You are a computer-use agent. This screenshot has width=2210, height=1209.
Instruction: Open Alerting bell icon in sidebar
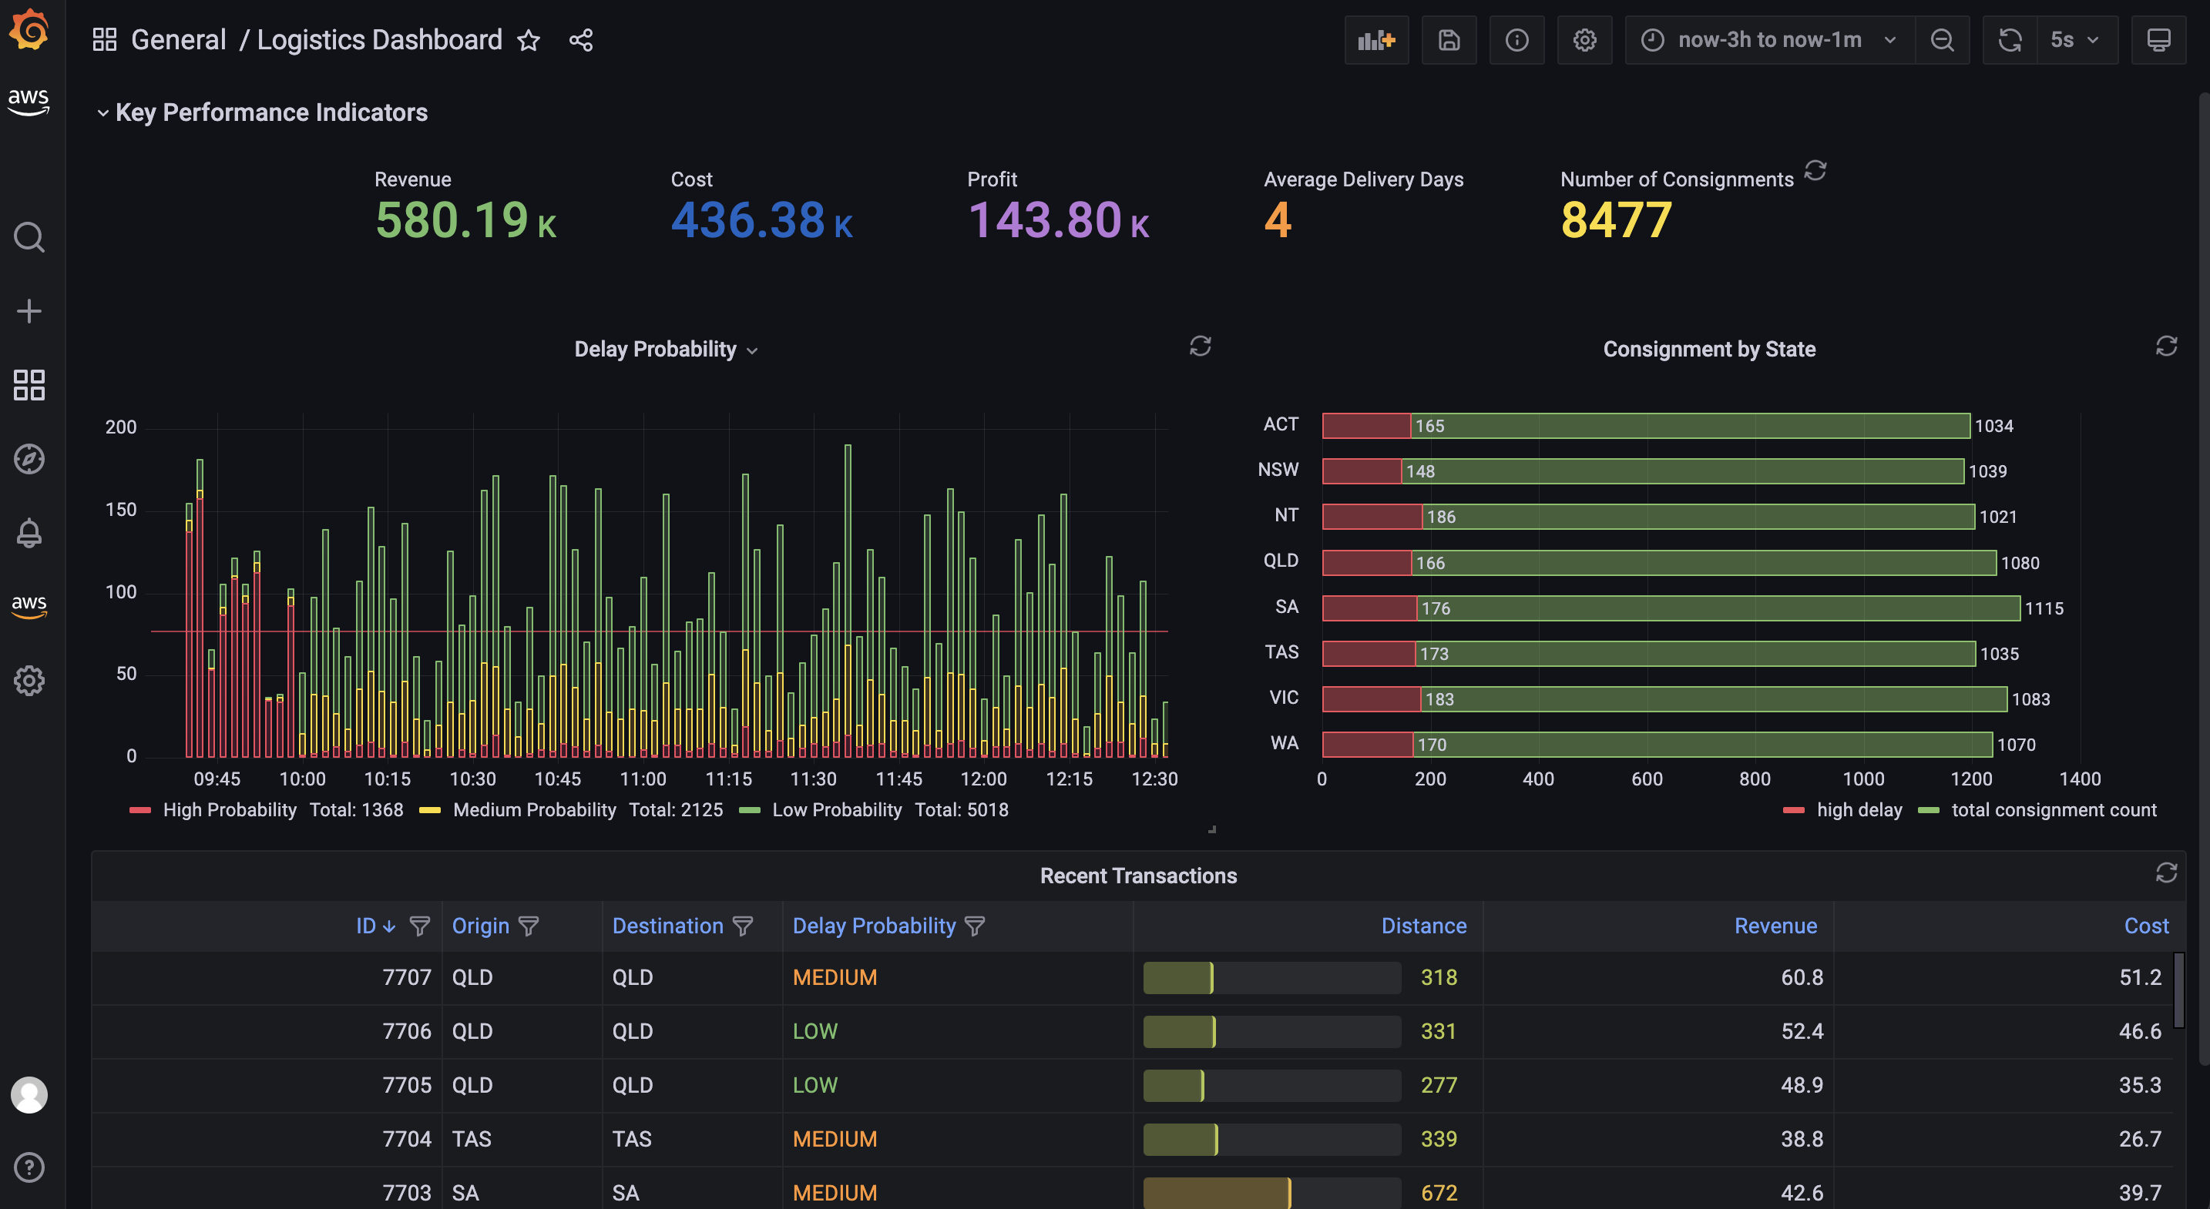[x=29, y=532]
